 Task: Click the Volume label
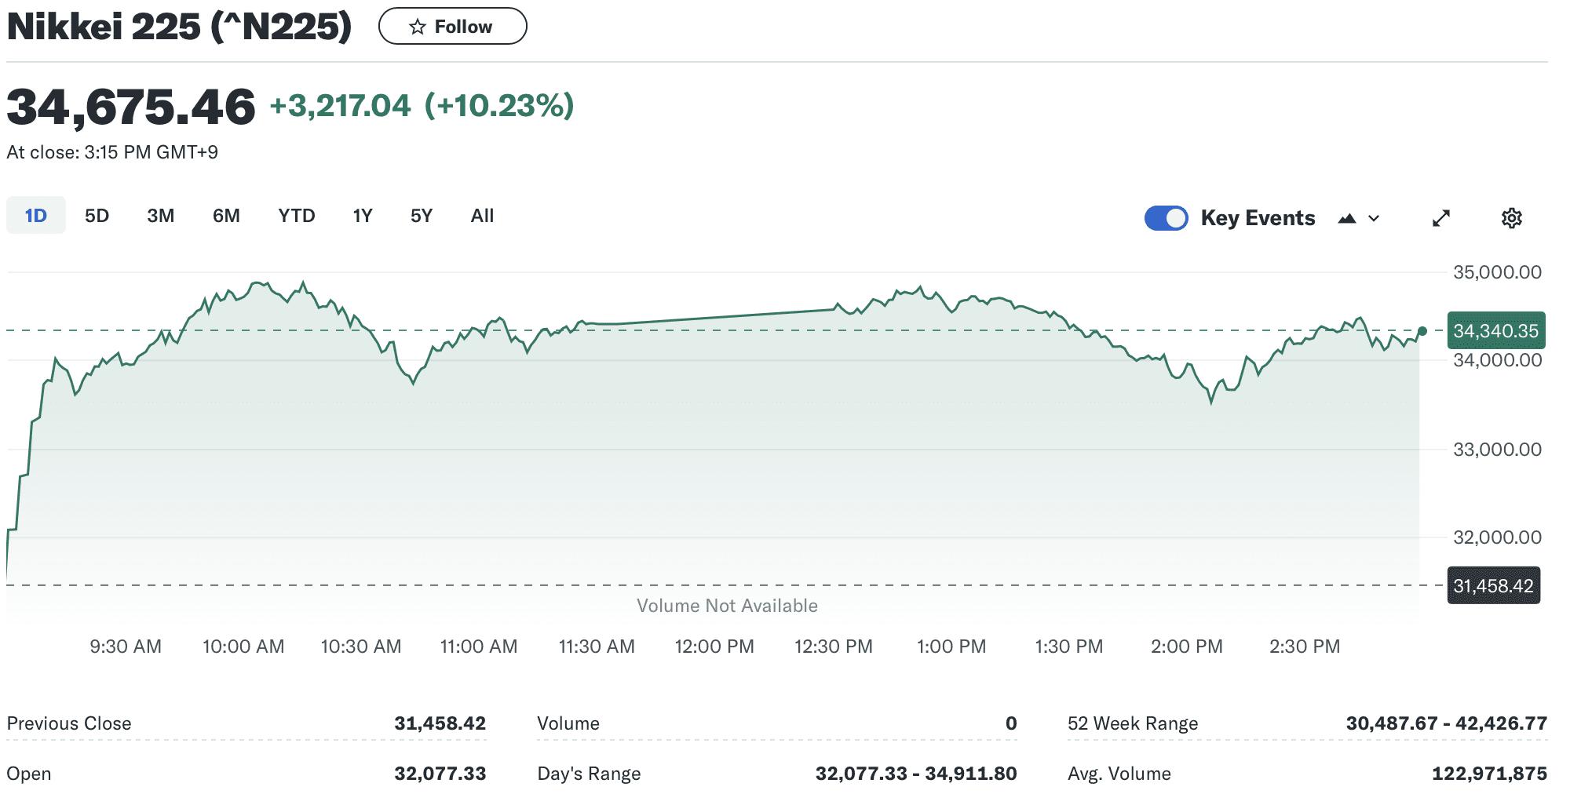[568, 723]
